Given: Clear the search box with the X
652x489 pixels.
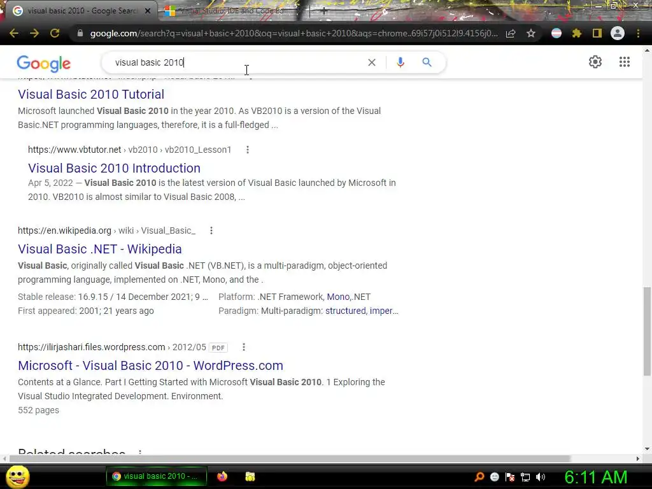Looking at the screenshot, I should point(372,62).
